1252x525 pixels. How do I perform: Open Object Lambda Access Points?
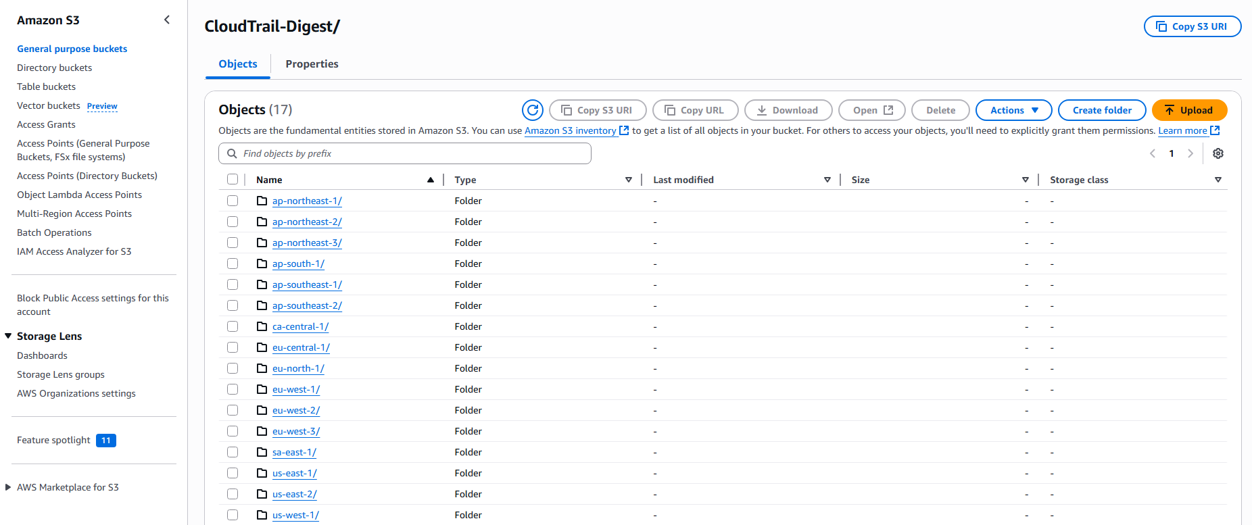tap(79, 195)
